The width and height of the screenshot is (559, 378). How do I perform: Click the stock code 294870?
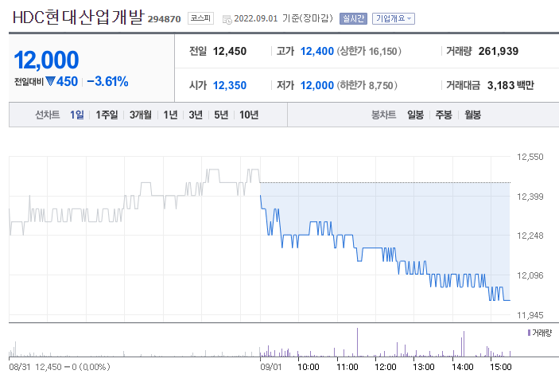pos(165,19)
